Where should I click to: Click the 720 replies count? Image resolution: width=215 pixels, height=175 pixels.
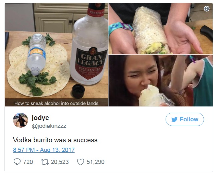coord(28,162)
